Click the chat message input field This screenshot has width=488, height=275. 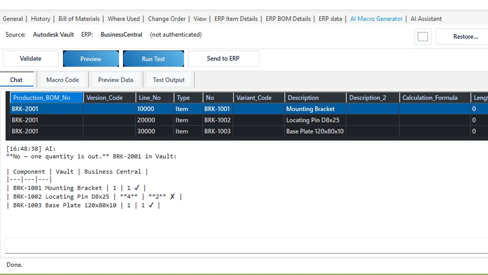(246, 246)
